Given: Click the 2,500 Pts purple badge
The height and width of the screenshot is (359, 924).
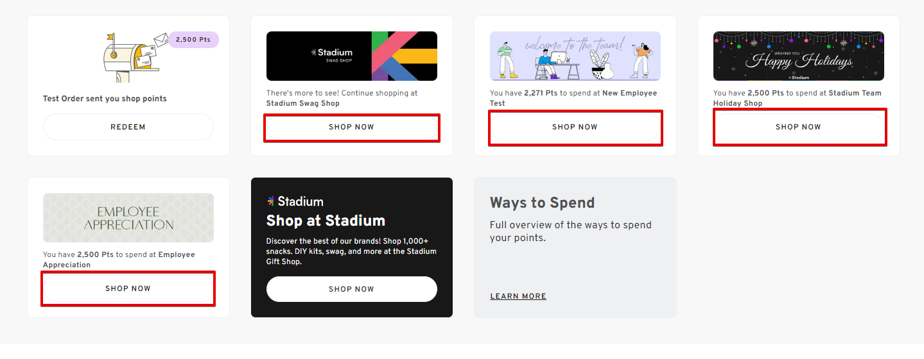Looking at the screenshot, I should click(x=193, y=40).
